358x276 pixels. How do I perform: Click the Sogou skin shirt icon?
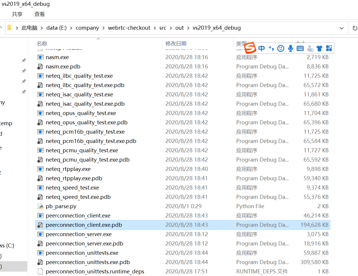click(x=319, y=48)
